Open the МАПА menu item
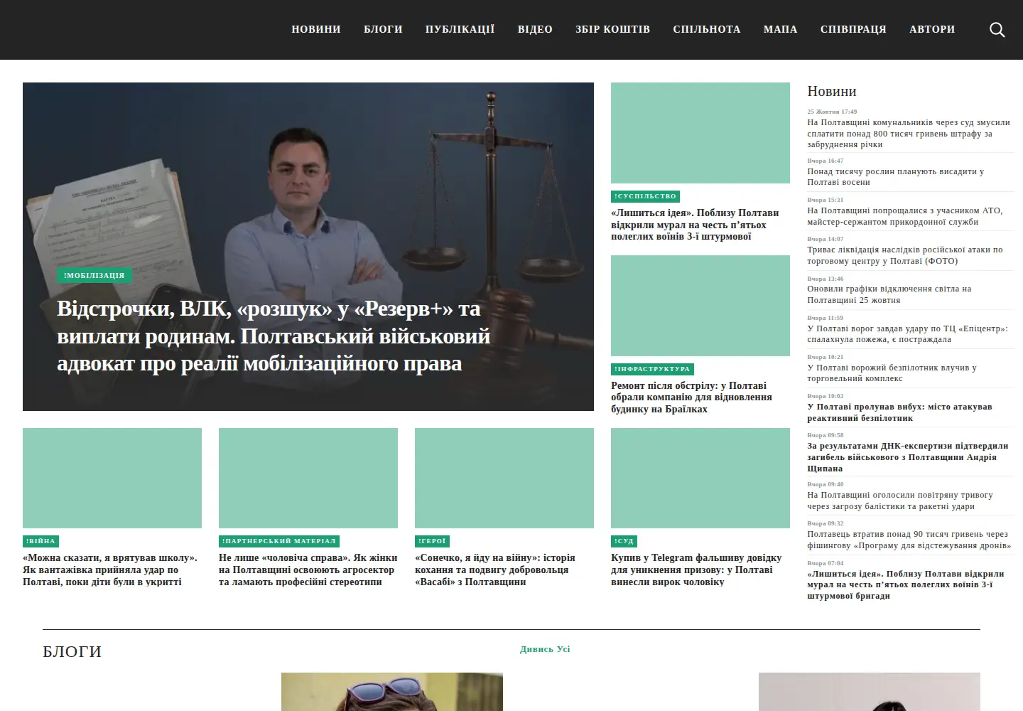The height and width of the screenshot is (711, 1023). (781, 29)
